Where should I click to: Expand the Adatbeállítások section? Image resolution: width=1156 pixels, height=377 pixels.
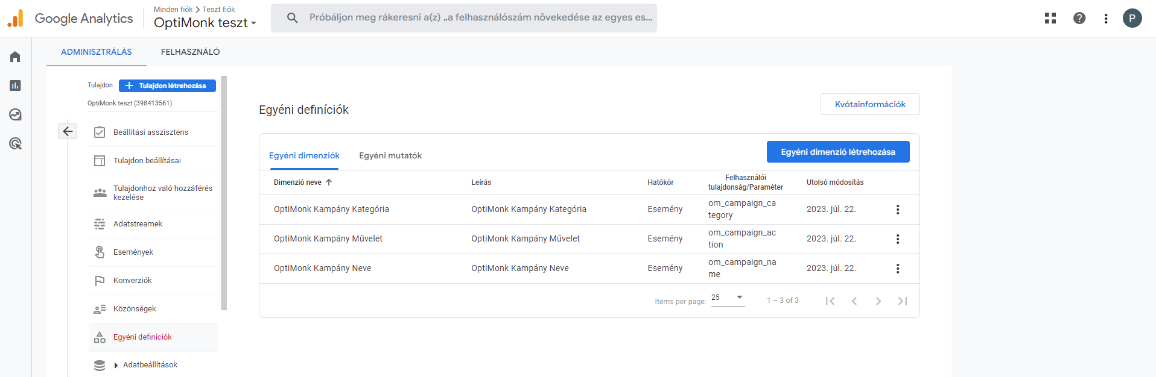[x=116, y=366]
